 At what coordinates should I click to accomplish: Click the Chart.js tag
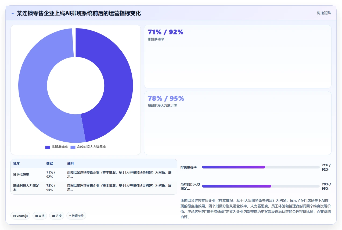(x=20, y=216)
